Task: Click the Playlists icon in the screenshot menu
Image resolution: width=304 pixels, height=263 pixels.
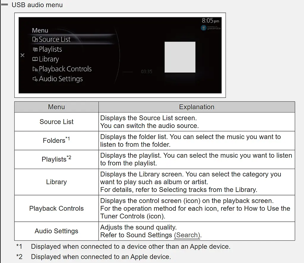Action: 35,49
